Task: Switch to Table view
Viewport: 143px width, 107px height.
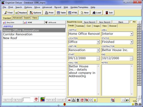Action: click(61, 13)
